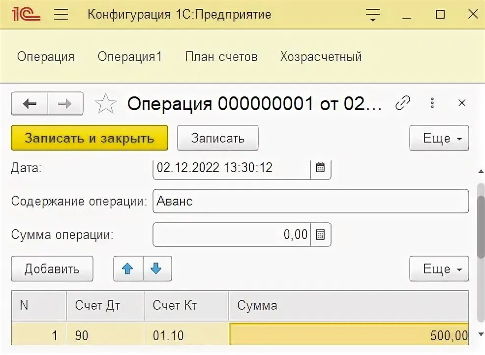Open the hamburger main menu
The width and height of the screenshot is (485, 355).
click(61, 14)
